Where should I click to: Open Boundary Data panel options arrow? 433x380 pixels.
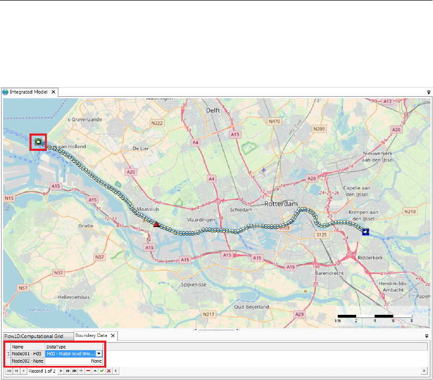(x=427, y=336)
